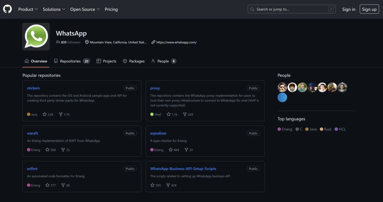This screenshot has width=383, height=202.
Task: Click the Public badge on proxy card
Action: click(253, 88)
